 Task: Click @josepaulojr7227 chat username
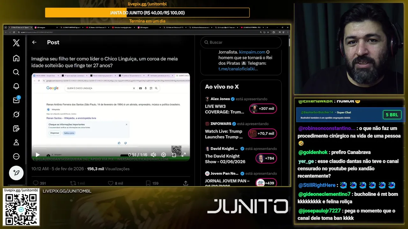pyautogui.click(x=320, y=211)
